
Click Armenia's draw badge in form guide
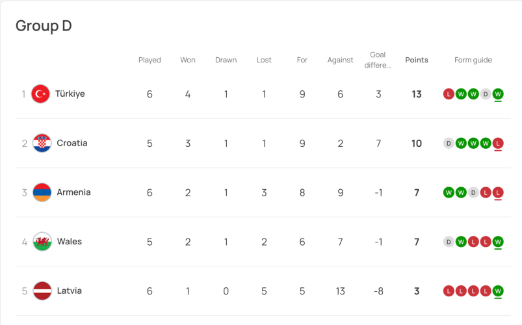pos(473,192)
